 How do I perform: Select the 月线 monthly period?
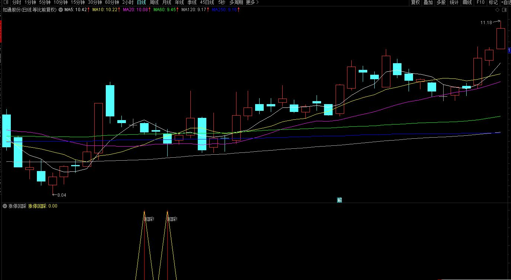[x=166, y=2]
